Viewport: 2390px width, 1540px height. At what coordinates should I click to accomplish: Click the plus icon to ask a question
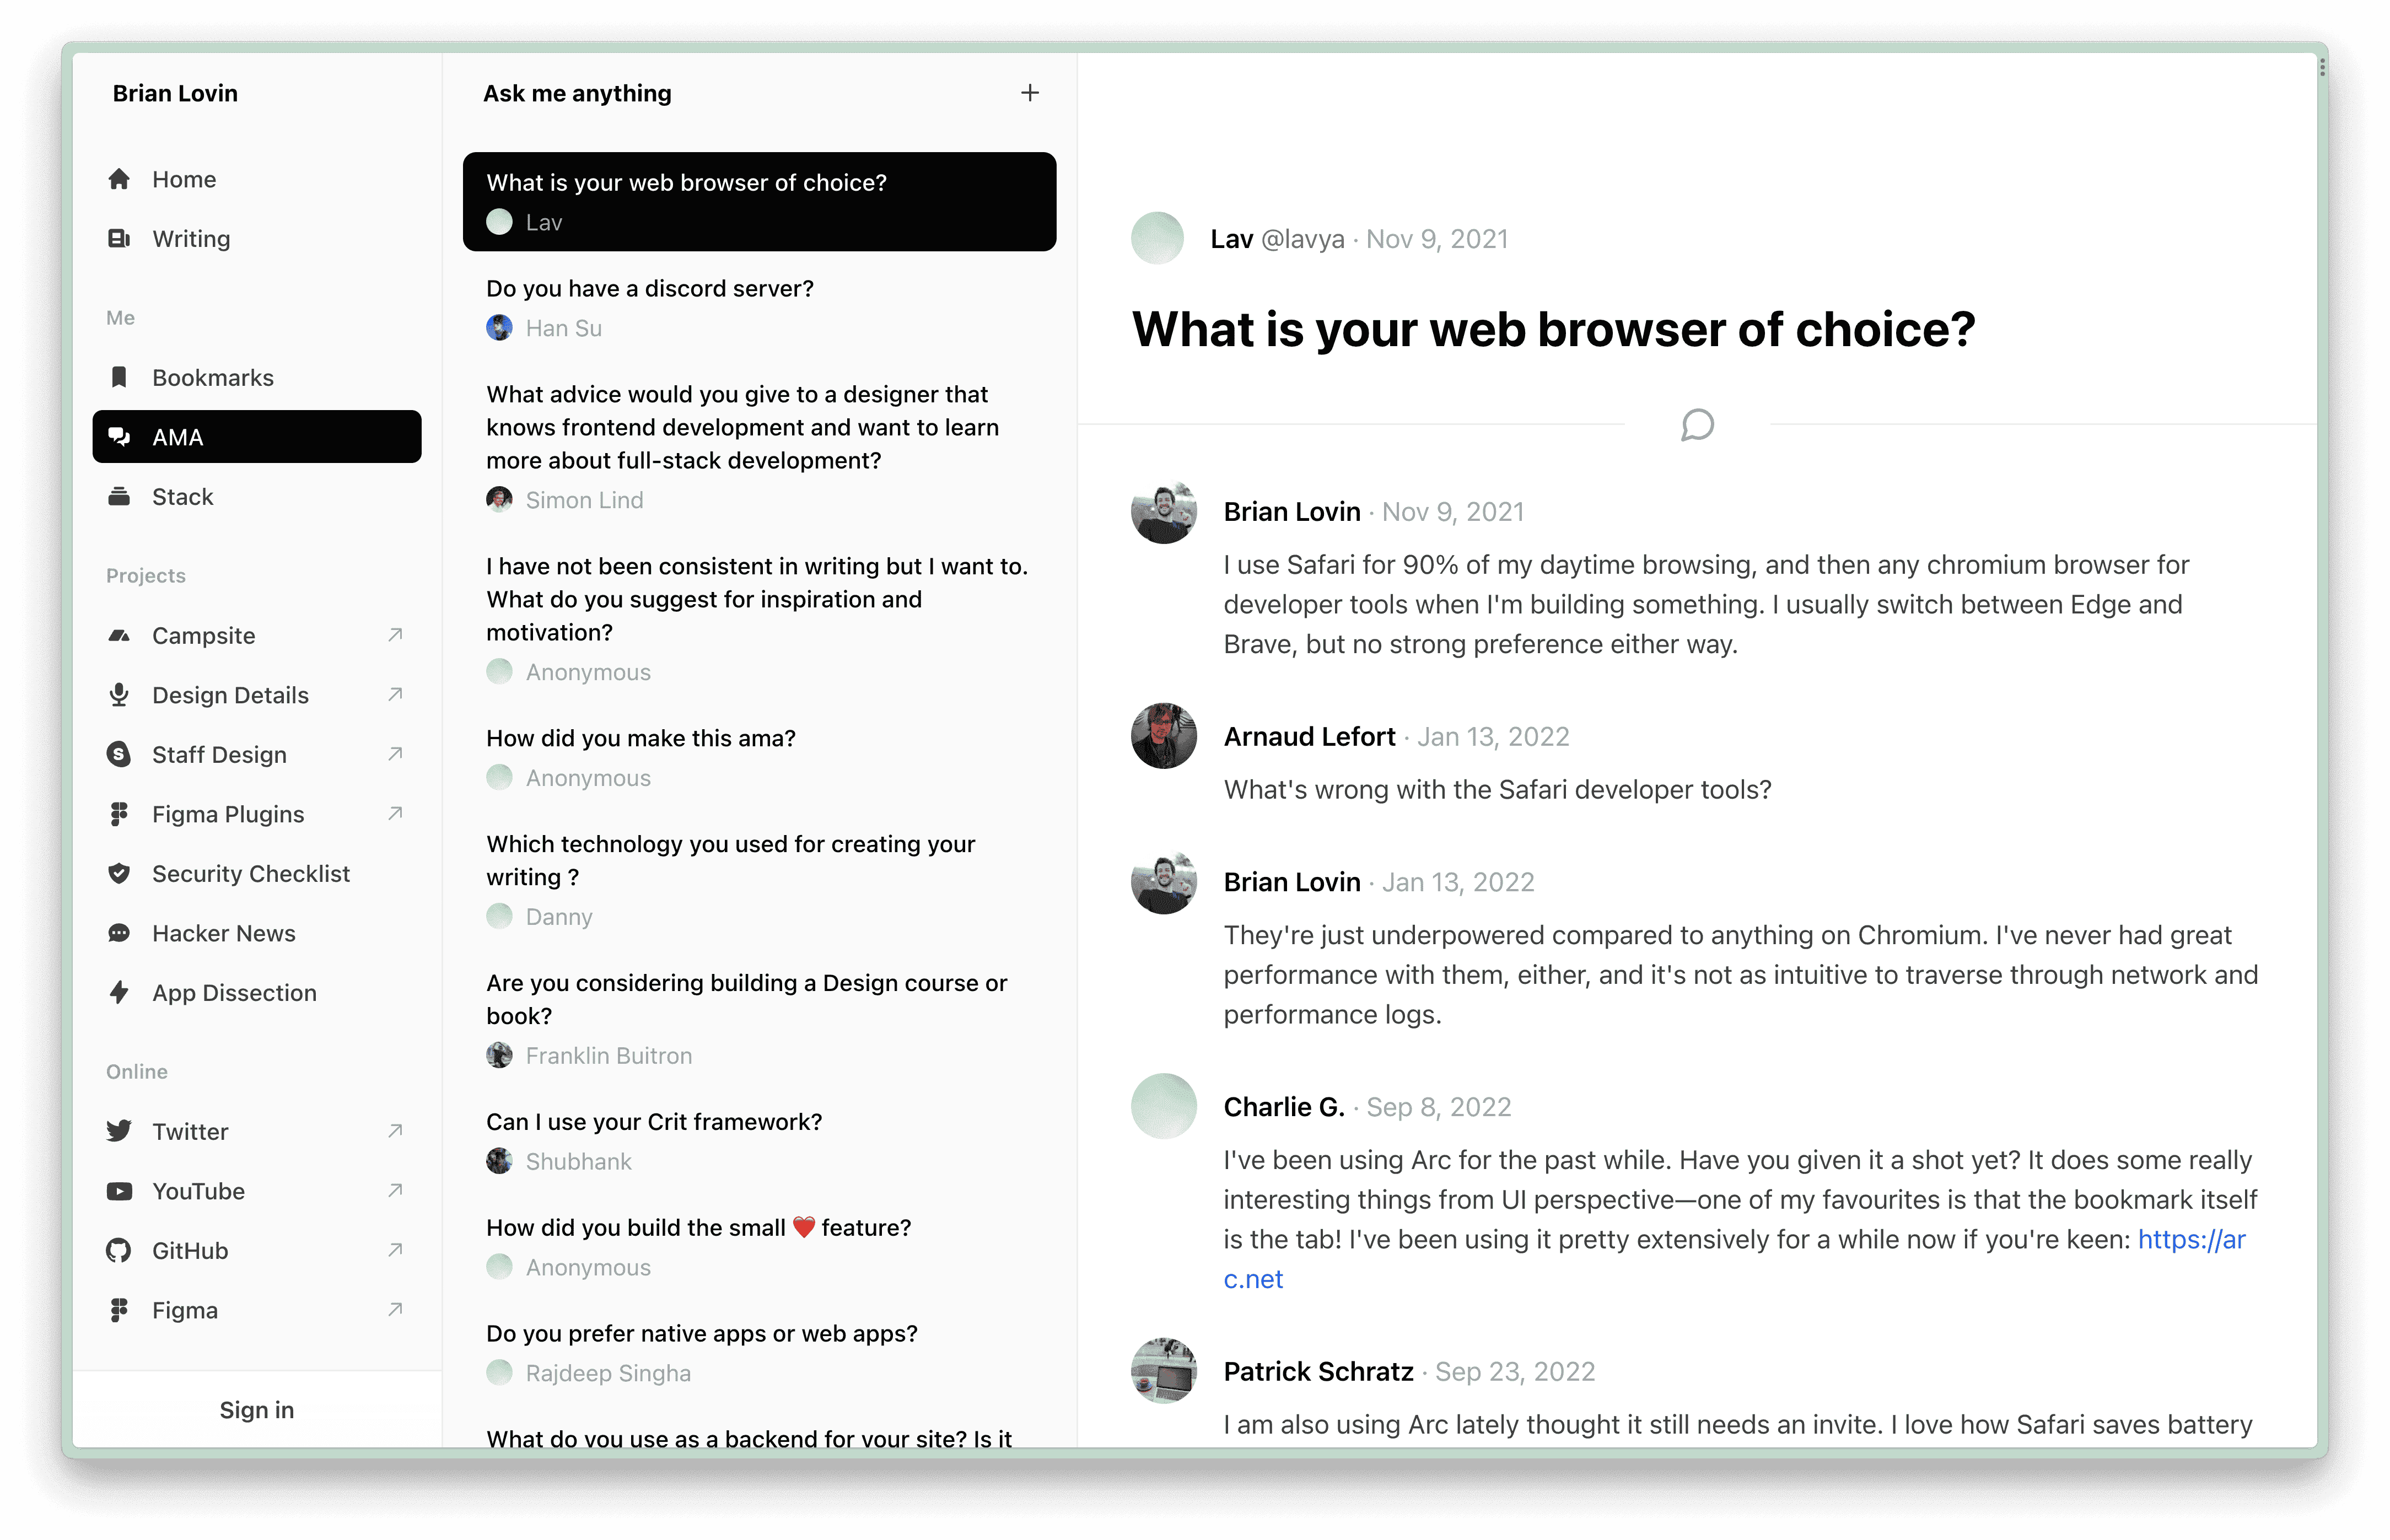pyautogui.click(x=1029, y=93)
